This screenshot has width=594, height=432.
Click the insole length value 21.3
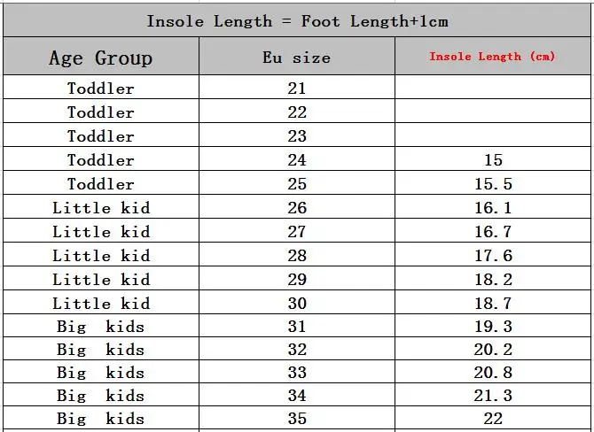(x=493, y=396)
